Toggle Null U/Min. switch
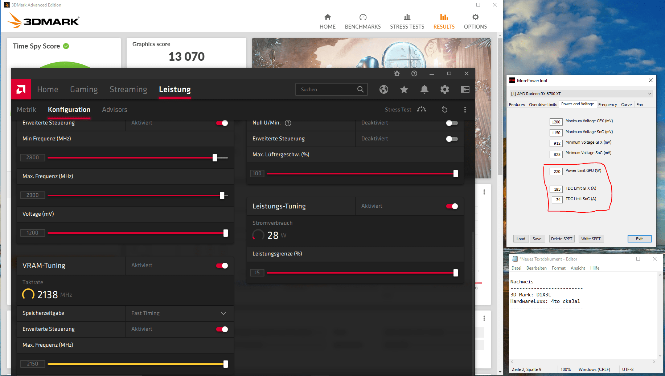665x376 pixels. pos(452,123)
